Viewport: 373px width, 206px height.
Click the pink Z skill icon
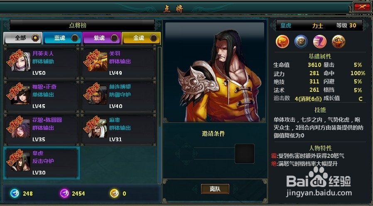pyautogui.click(x=320, y=42)
